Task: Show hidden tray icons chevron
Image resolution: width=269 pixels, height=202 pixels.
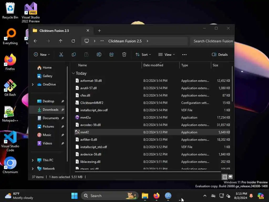Action: 205,196
